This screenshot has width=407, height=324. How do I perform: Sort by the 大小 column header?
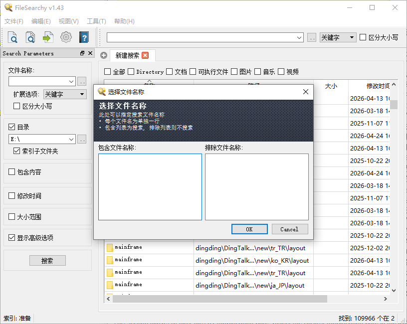coord(331,86)
